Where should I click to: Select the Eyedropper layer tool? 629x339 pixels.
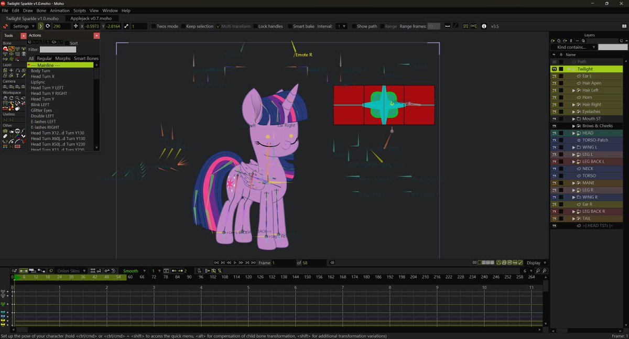coord(24,75)
